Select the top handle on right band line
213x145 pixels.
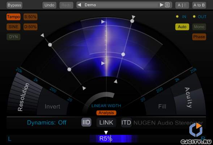click(132, 21)
